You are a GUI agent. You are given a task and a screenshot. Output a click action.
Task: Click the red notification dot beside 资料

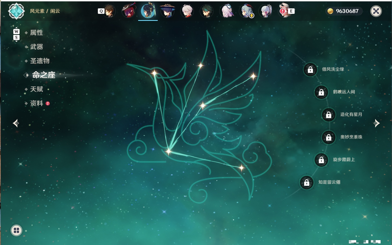48,103
